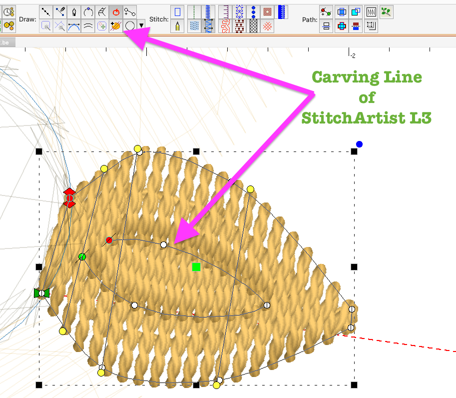This screenshot has width=456, height=398.
Task: Select the Carving Line draw tool
Action: (116, 25)
